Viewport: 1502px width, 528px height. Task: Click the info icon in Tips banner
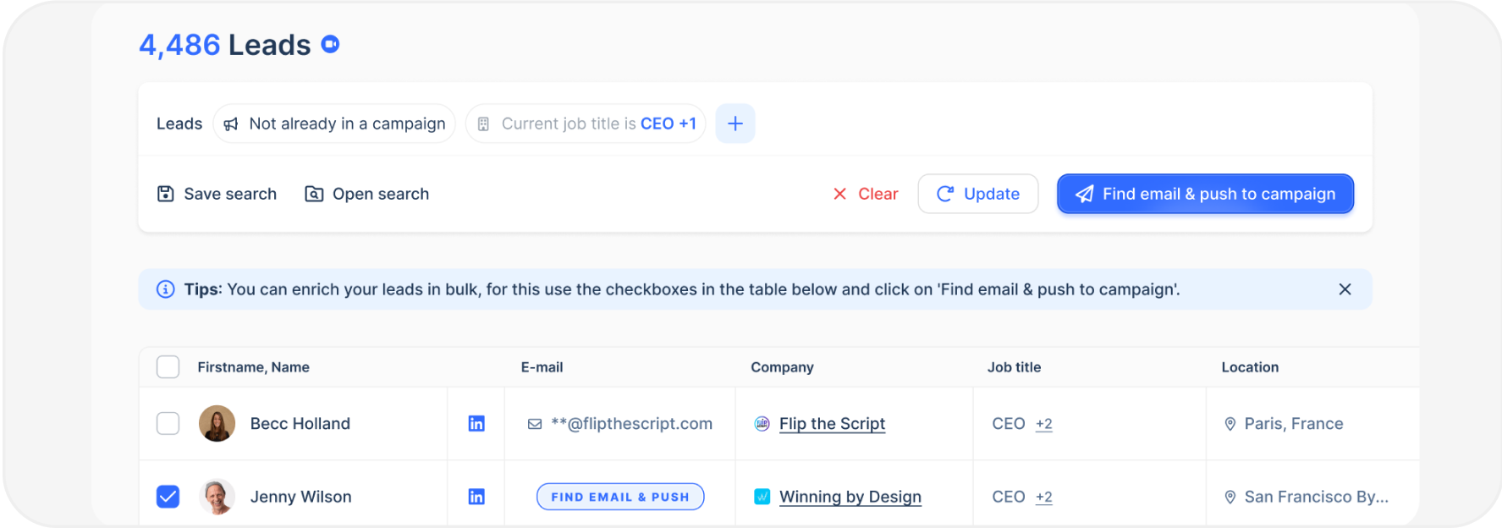coord(166,289)
